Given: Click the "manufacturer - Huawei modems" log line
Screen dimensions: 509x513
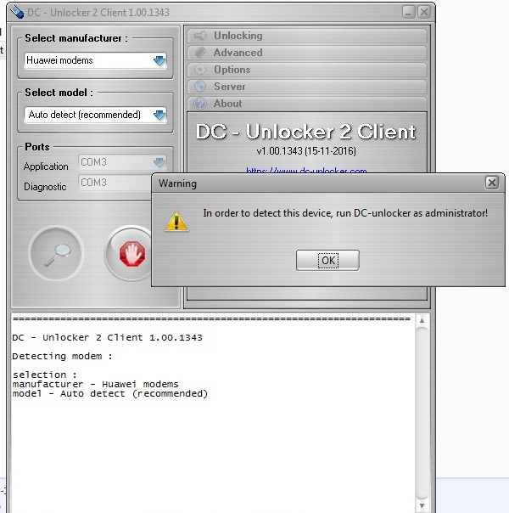Looking at the screenshot, I should [x=95, y=384].
